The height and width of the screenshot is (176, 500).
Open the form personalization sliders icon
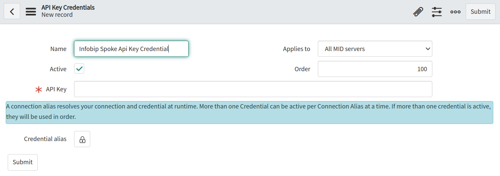coord(437,12)
